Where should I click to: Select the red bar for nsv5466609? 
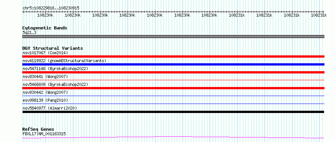pos(173,88)
